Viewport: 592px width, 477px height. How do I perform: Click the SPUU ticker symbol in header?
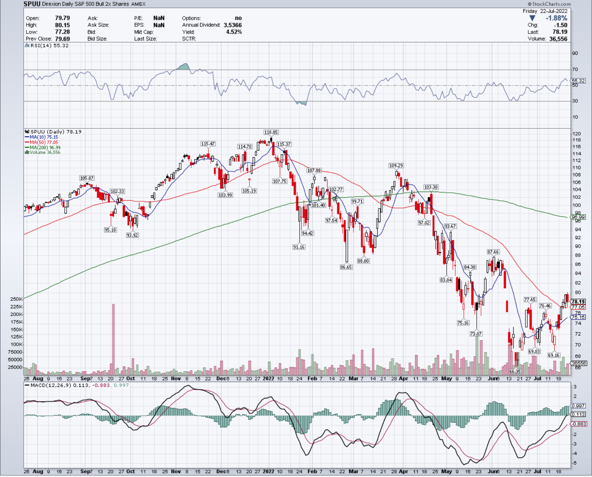(x=32, y=4)
